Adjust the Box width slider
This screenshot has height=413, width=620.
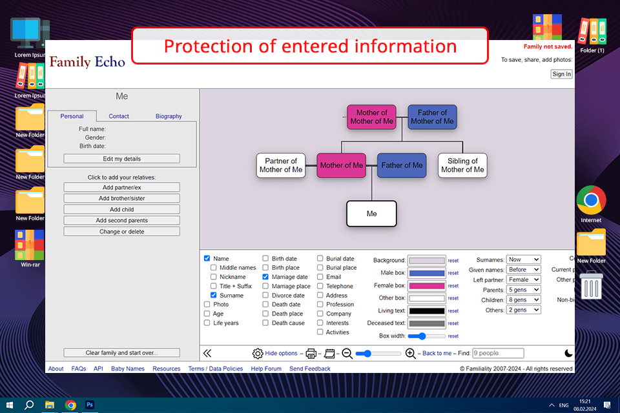click(x=427, y=336)
